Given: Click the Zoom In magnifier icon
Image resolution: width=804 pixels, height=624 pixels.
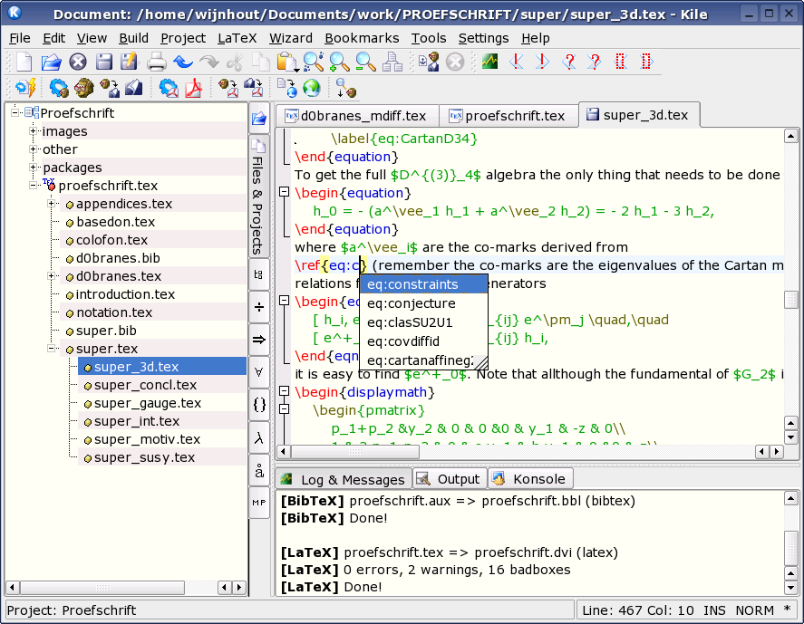Looking at the screenshot, I should click(x=339, y=62).
